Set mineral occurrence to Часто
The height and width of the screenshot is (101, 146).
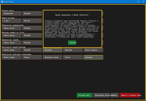point(73,57)
